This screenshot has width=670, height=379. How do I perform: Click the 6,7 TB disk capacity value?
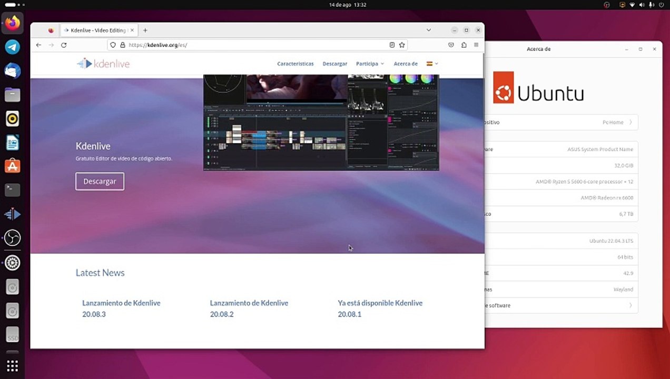(626, 214)
